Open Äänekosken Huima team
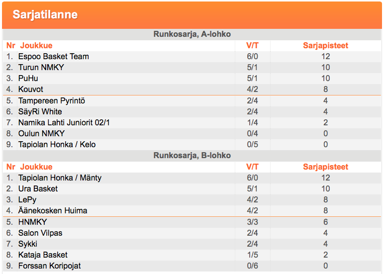Image resolution: width=385 pixels, height=274 pixels. (x=53, y=210)
